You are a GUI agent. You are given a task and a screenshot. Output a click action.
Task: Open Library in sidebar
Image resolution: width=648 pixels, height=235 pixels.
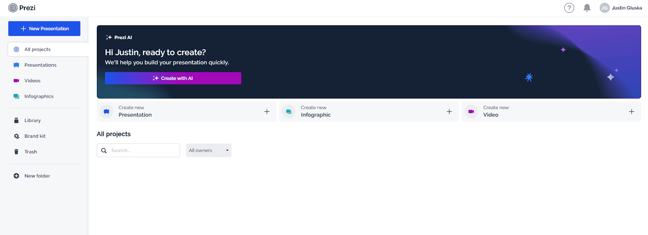pos(32,120)
